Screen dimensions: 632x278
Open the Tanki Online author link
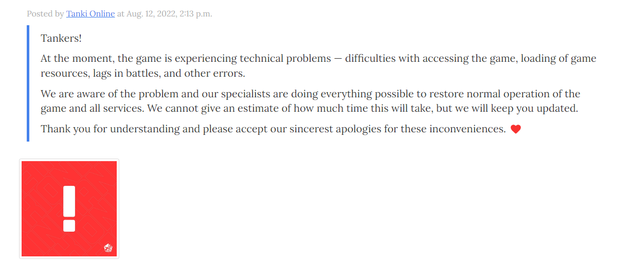coord(91,14)
